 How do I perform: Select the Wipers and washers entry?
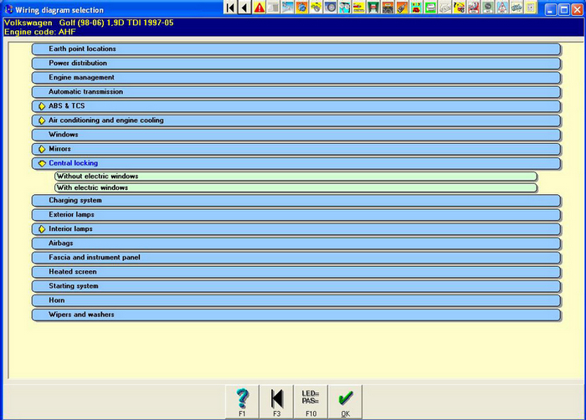click(x=296, y=315)
